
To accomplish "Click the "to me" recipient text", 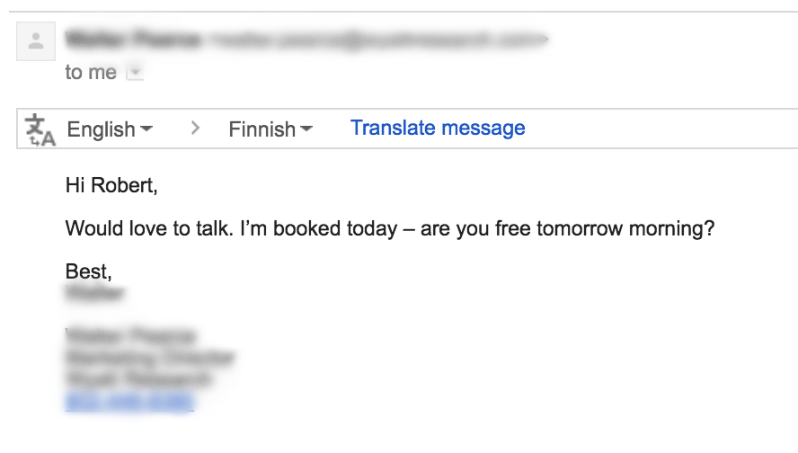I will click(91, 73).
